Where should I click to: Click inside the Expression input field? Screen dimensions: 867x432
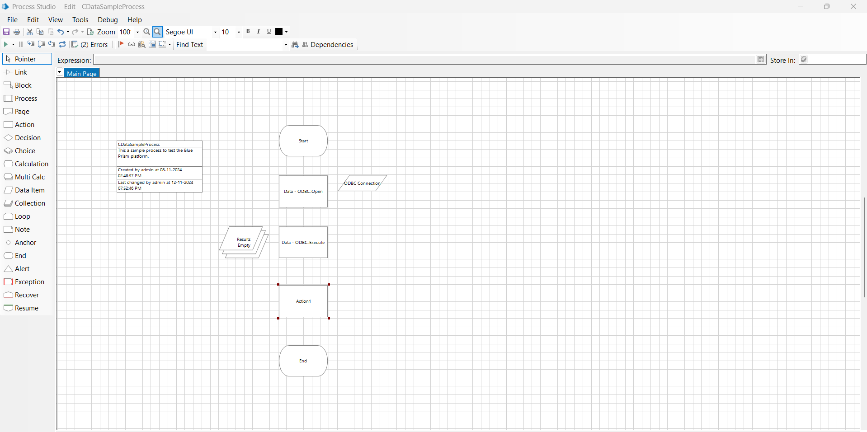point(424,60)
